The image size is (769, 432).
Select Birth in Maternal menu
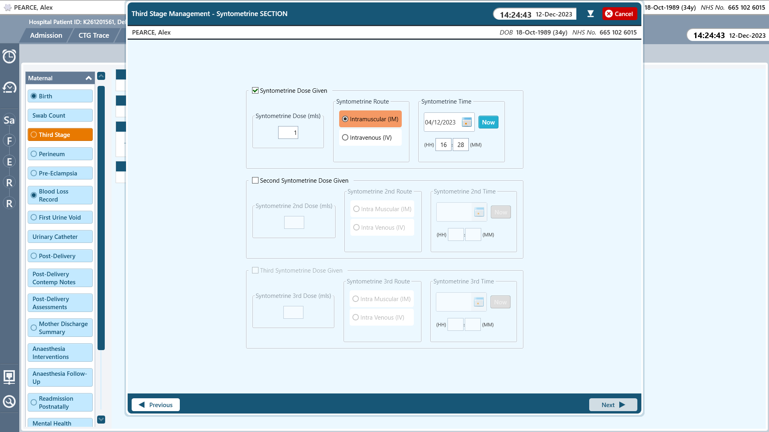(60, 96)
